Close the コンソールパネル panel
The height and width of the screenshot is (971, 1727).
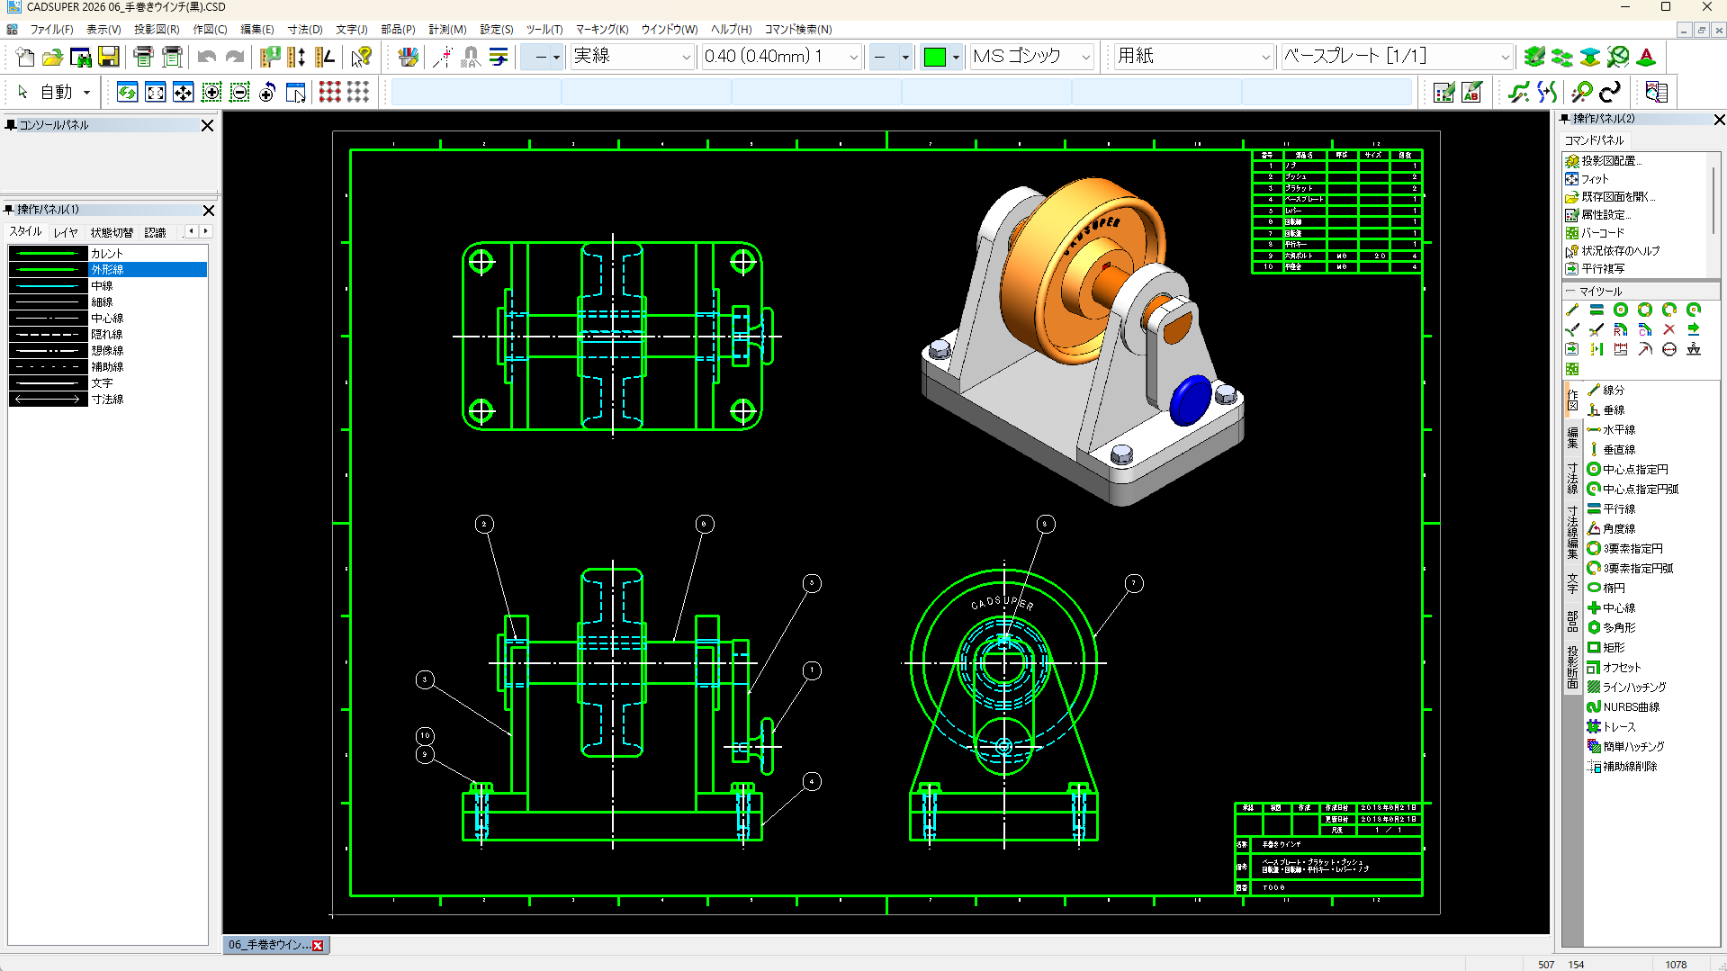pyautogui.click(x=207, y=125)
